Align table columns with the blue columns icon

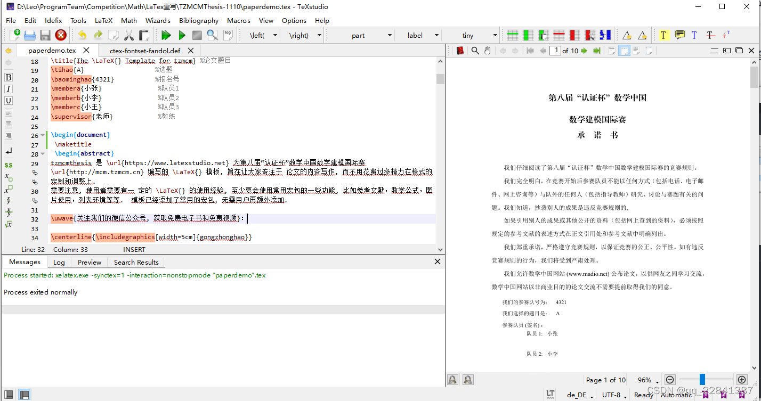[x=605, y=35]
